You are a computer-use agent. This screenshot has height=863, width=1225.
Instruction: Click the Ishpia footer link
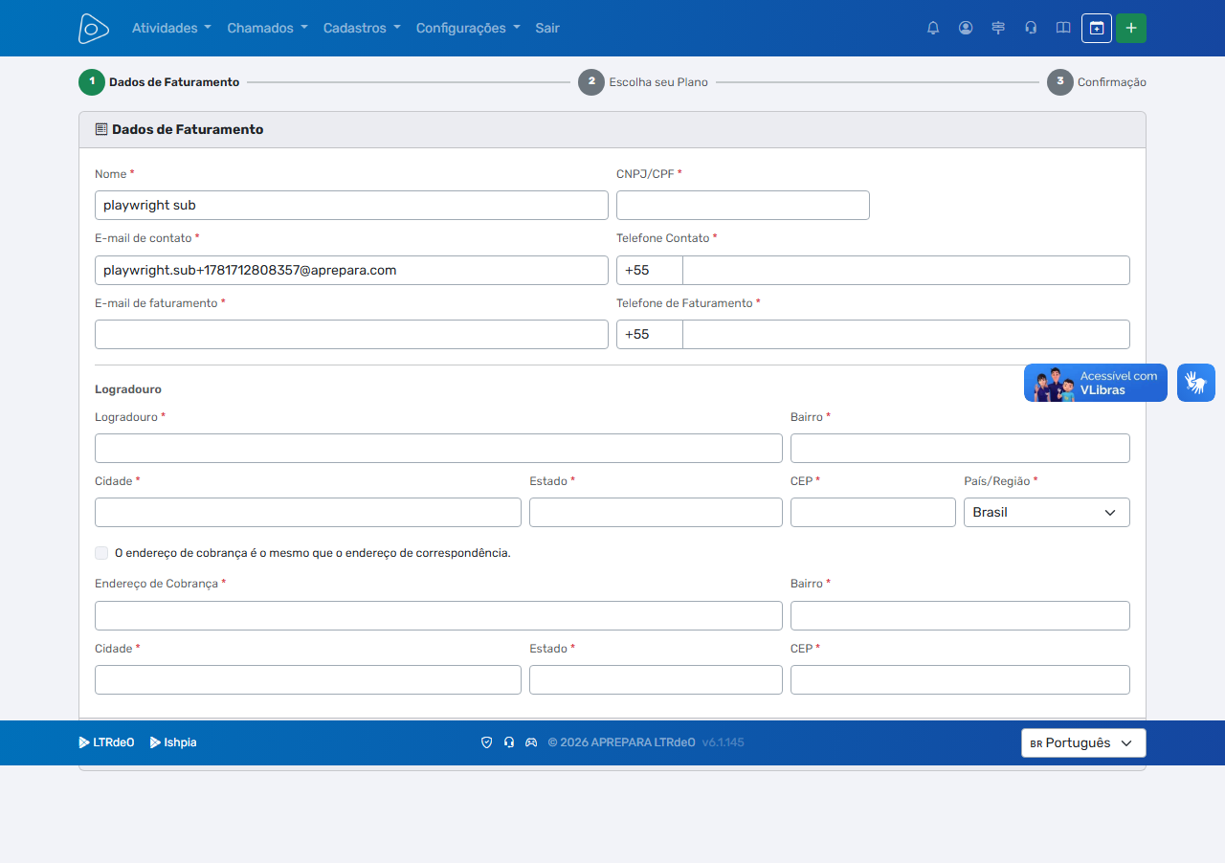(x=173, y=742)
